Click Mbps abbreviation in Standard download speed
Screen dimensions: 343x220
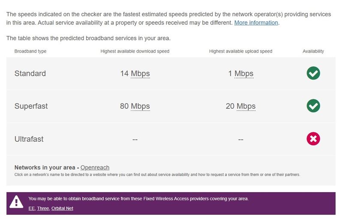pos(140,74)
